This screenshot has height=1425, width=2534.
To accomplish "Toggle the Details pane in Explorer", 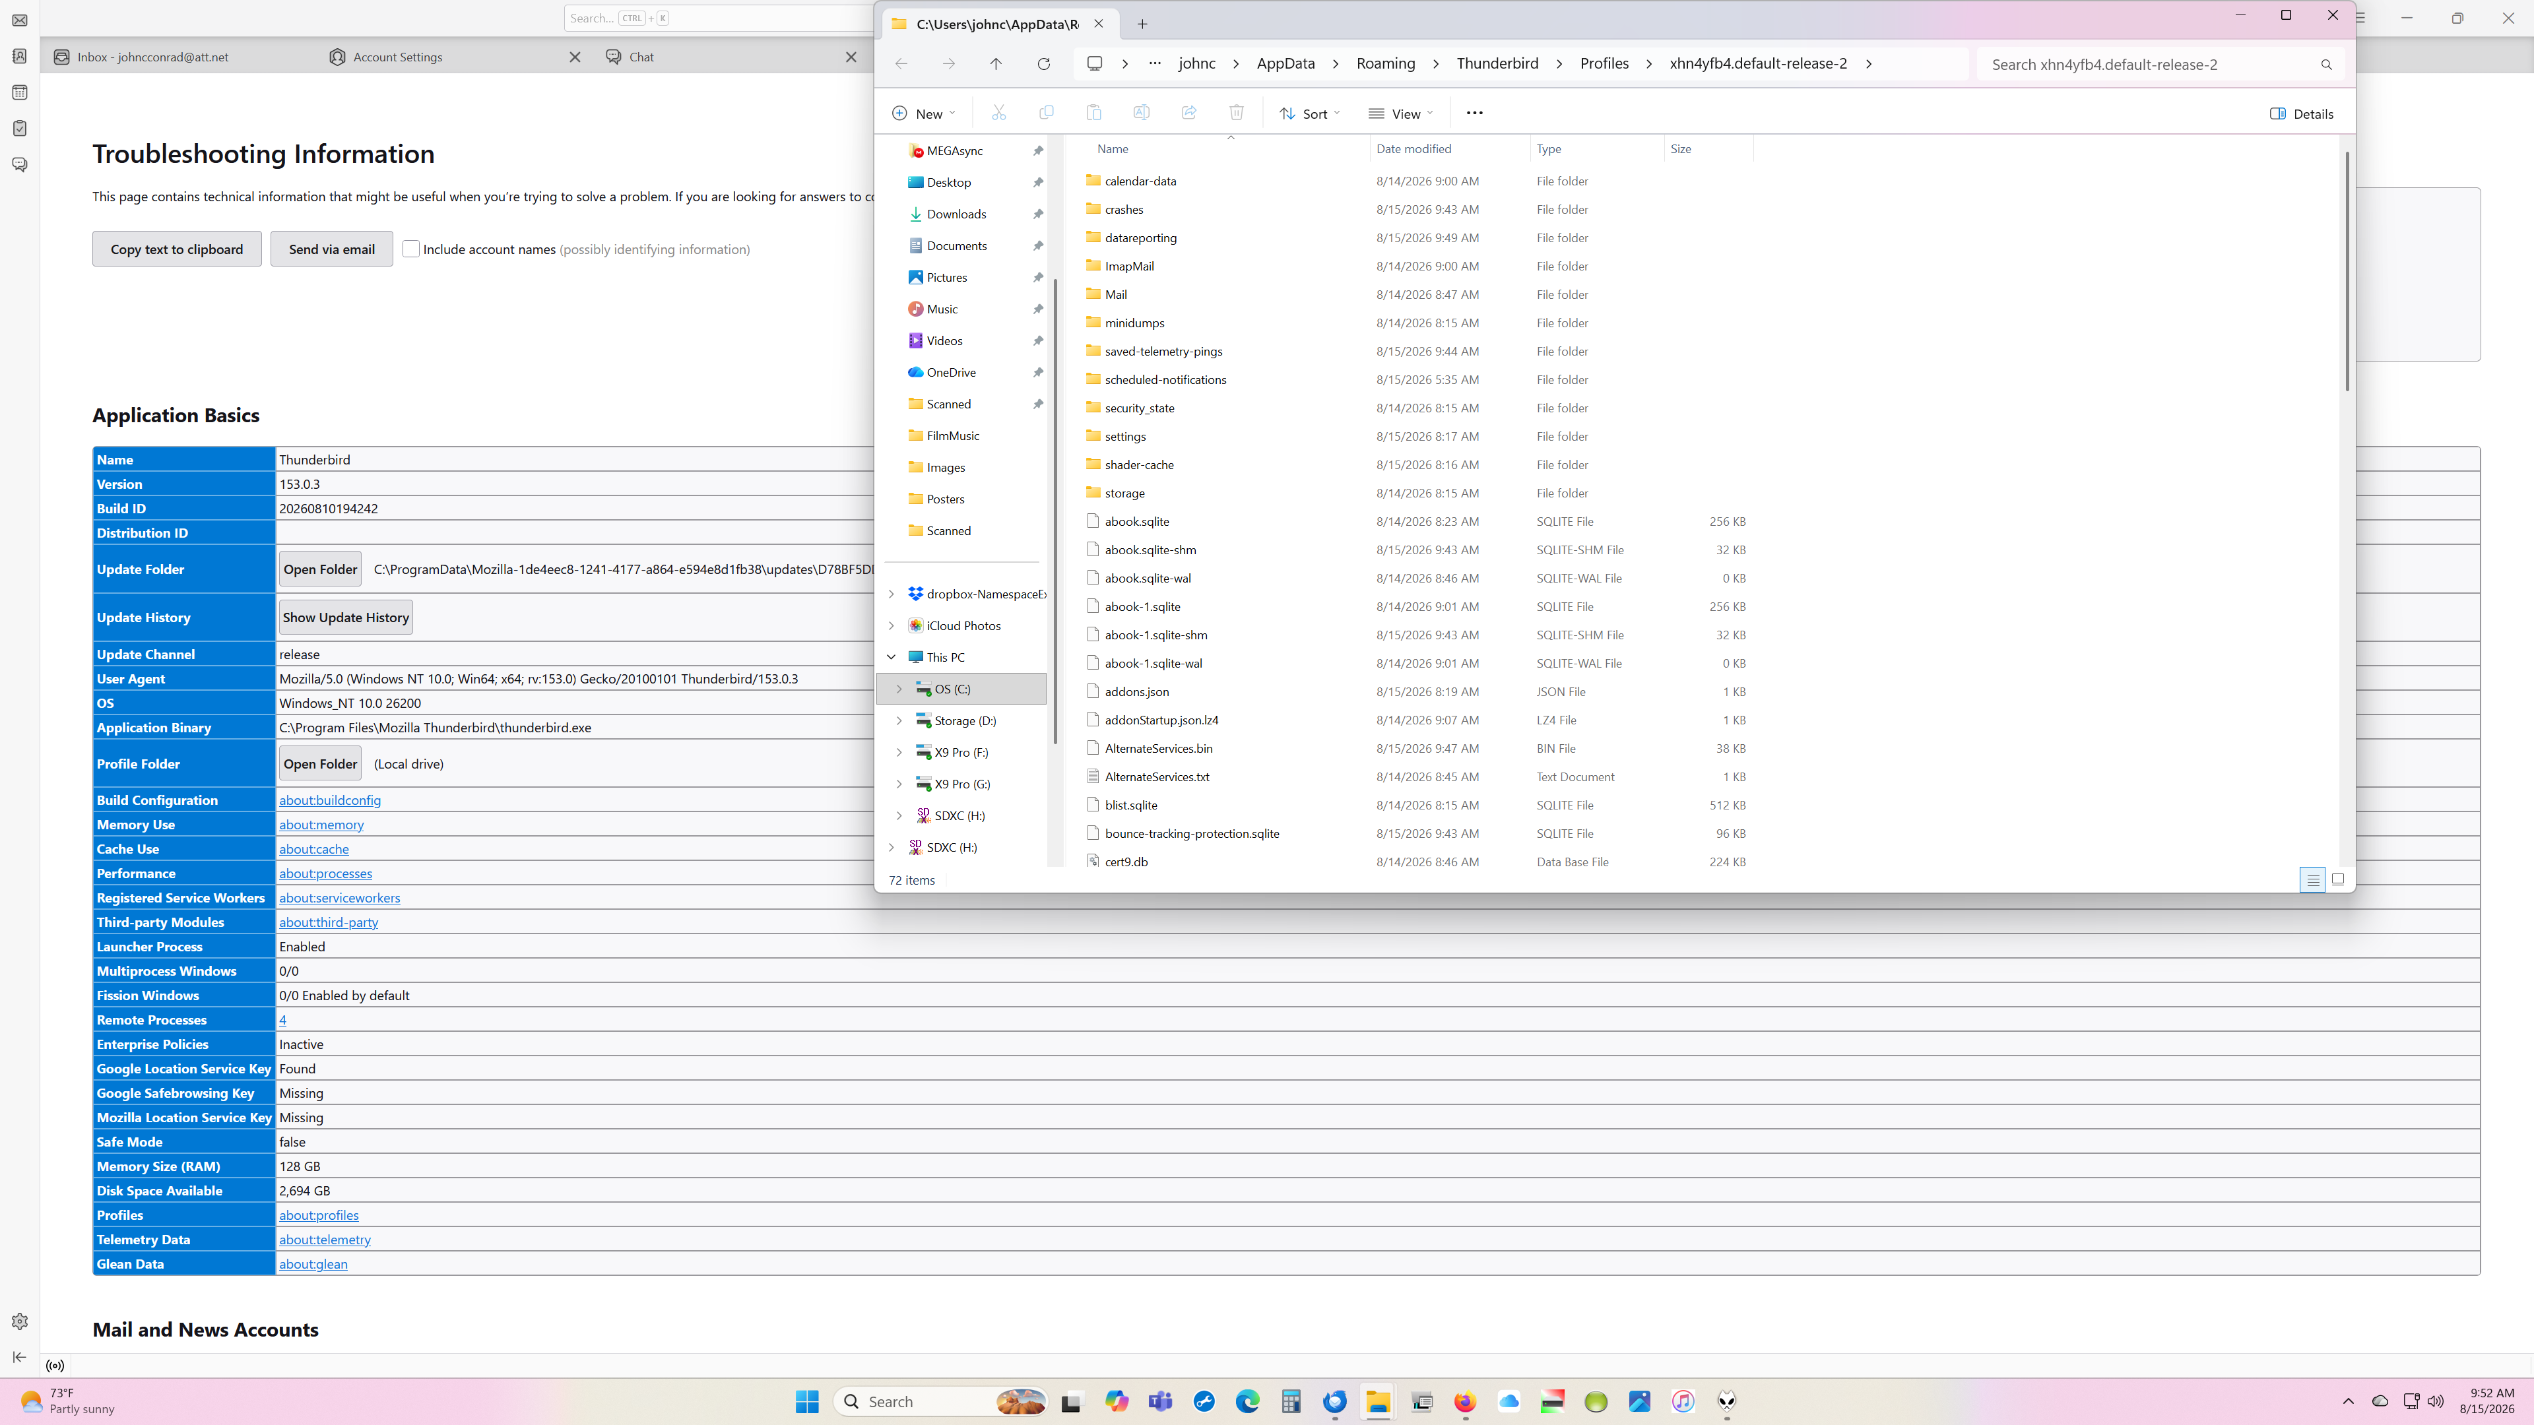I will pos(2301,114).
